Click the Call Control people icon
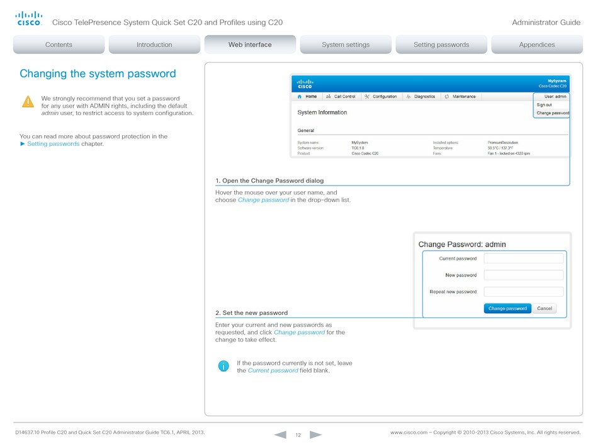This screenshot has height=447, width=598. [328, 97]
